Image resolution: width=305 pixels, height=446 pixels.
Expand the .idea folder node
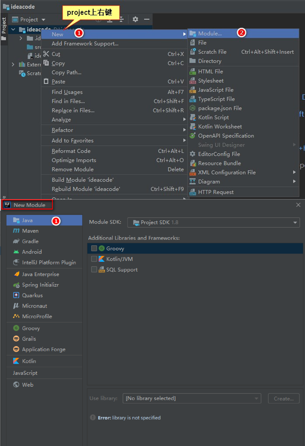coord(21,38)
